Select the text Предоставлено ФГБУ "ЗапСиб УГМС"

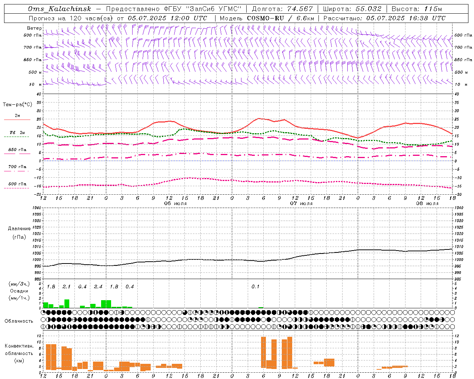pyautogui.click(x=174, y=9)
